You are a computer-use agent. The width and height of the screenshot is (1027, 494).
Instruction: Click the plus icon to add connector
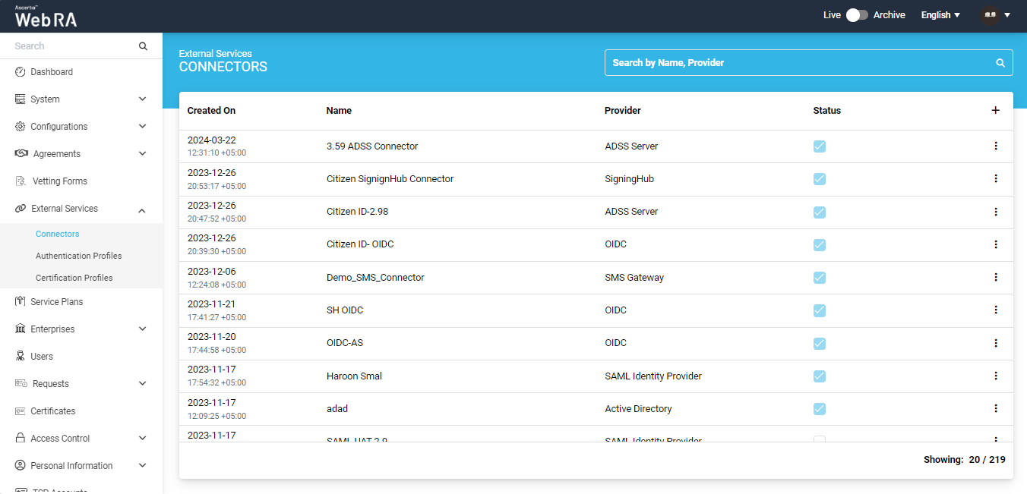pyautogui.click(x=995, y=110)
